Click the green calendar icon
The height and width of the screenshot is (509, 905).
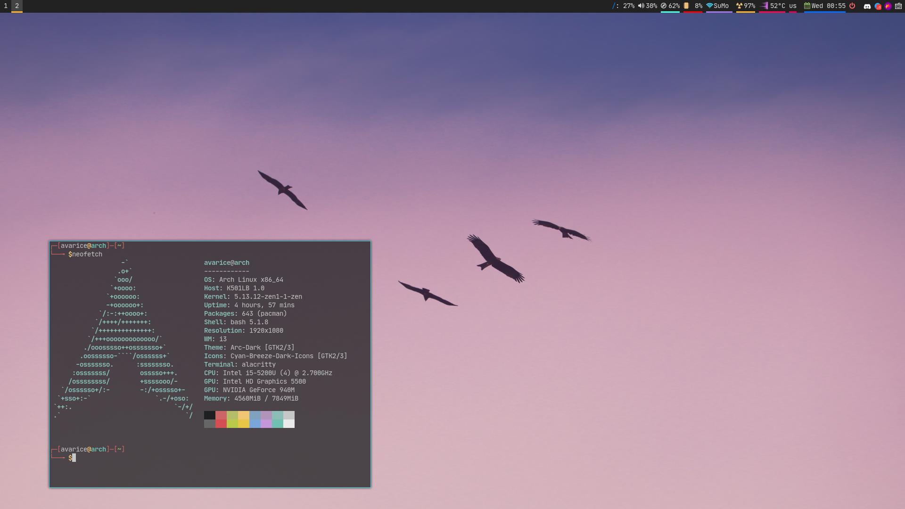coord(807,6)
